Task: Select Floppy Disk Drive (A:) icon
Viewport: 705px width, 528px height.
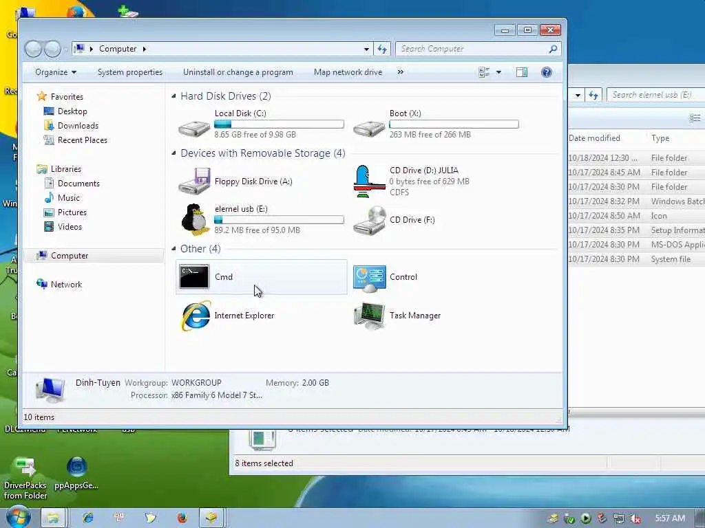Action: click(194, 181)
